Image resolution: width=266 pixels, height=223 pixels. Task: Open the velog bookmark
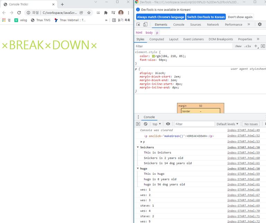coord(21,20)
